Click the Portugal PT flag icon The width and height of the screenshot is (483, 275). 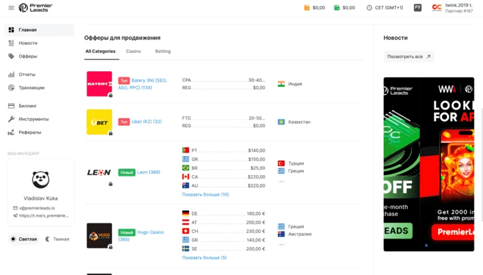point(185,151)
